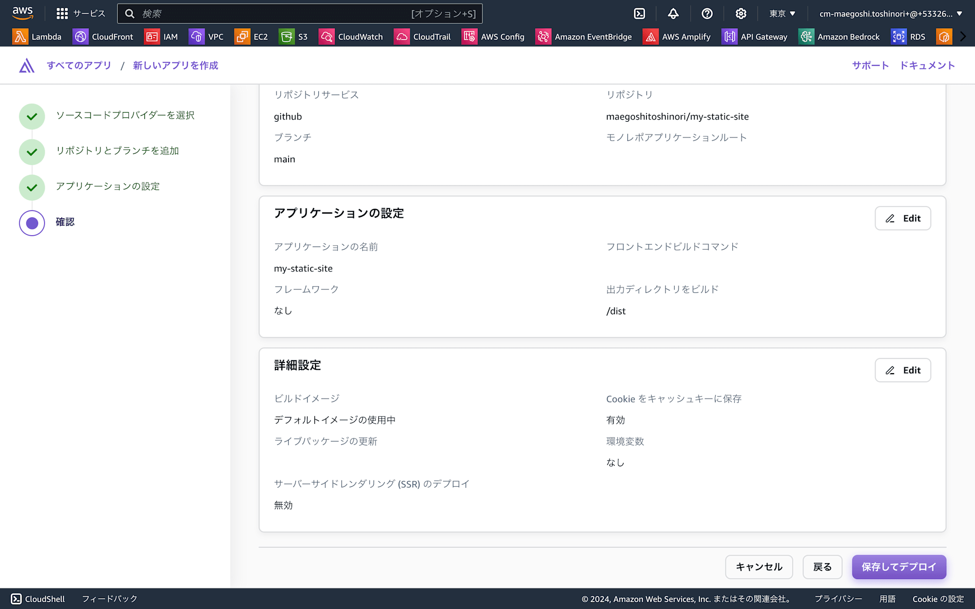Open the S3 shortcut
The width and height of the screenshot is (975, 609).
(293, 37)
